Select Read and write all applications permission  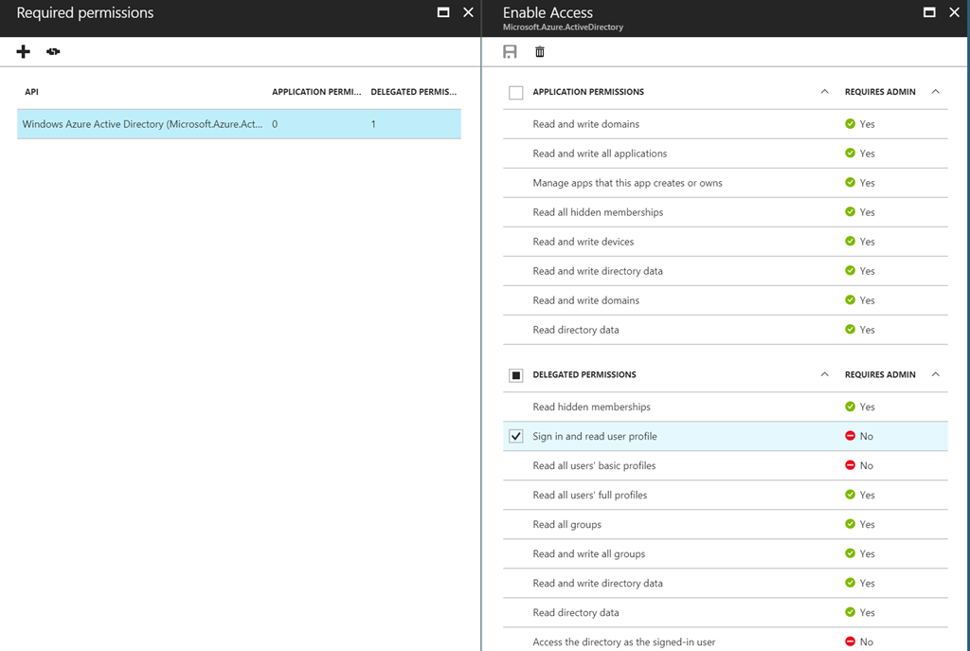coord(600,154)
